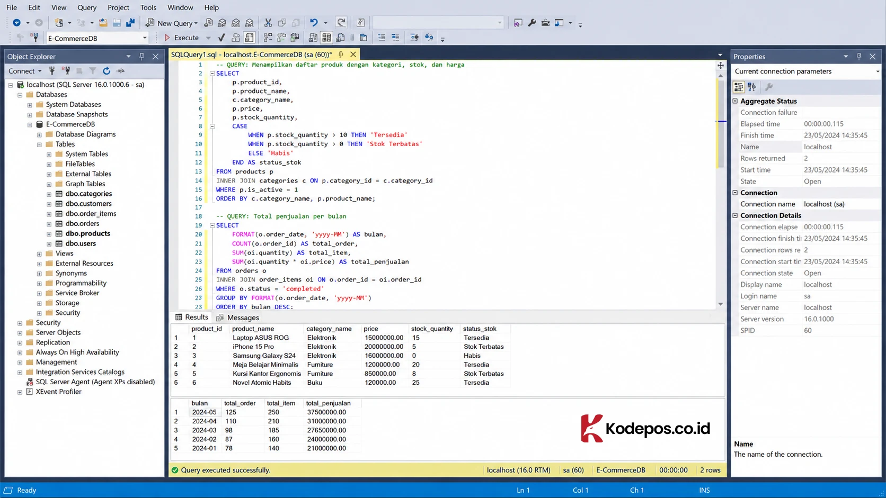
Task: Expand the dbo.orders table node
Action: point(49,223)
